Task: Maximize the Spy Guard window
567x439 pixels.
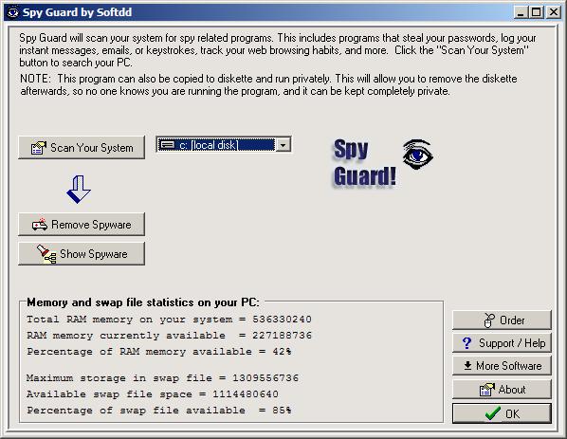Action: pos(537,12)
